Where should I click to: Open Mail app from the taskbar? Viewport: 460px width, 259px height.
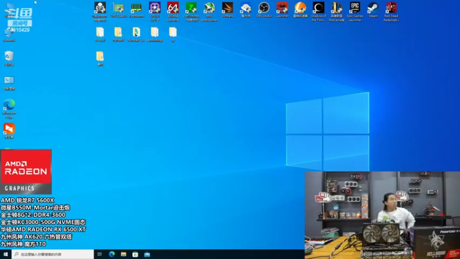coord(147,254)
